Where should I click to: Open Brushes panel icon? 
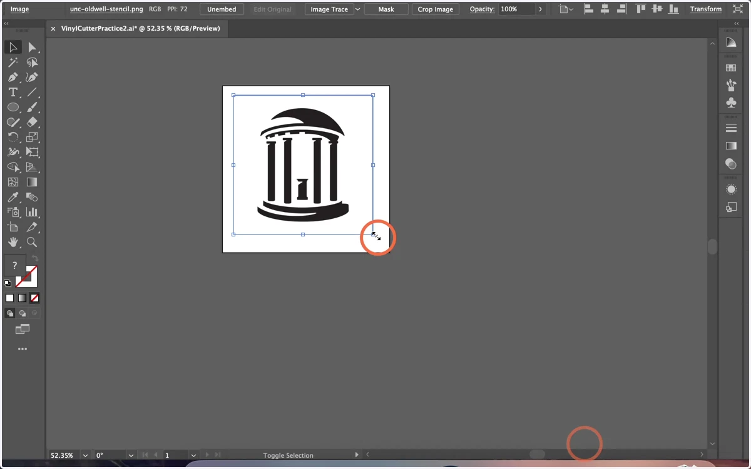click(x=731, y=84)
